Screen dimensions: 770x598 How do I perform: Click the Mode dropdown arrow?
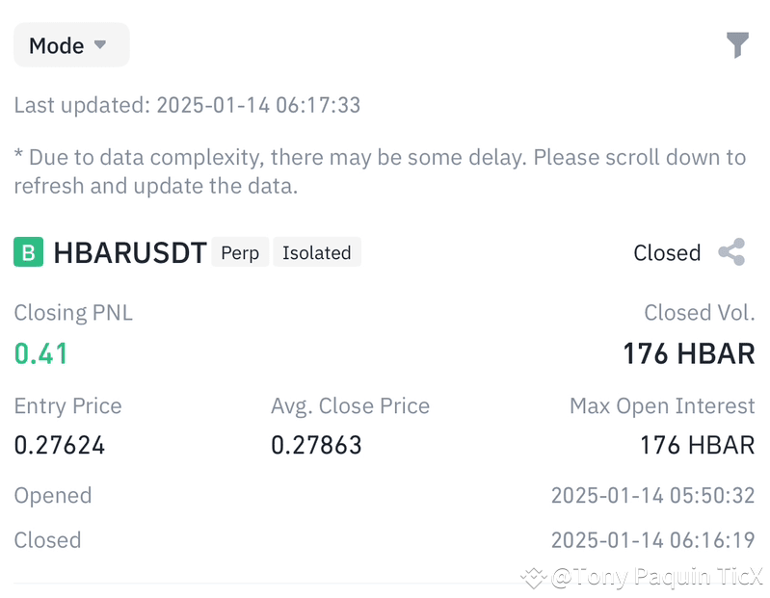100,44
